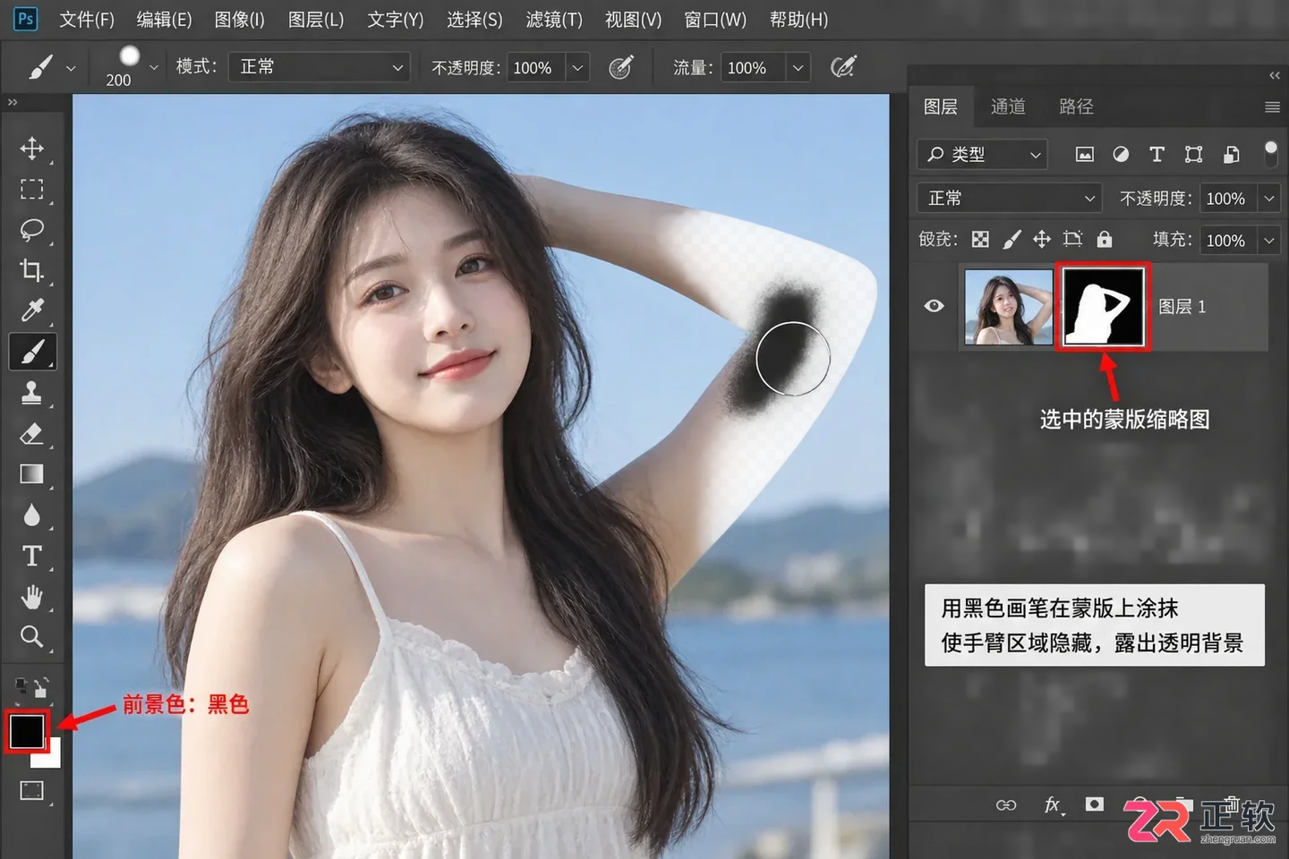
Task: Click the black foreground color swatch
Action: (26, 731)
